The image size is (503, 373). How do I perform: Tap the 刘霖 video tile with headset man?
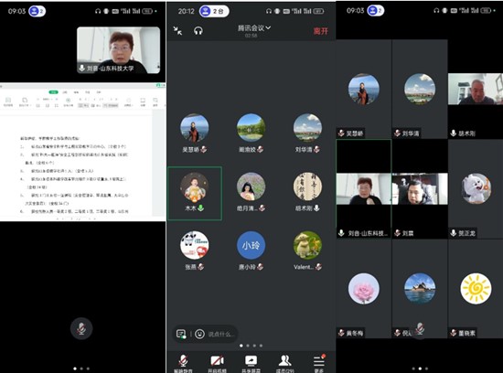420,189
